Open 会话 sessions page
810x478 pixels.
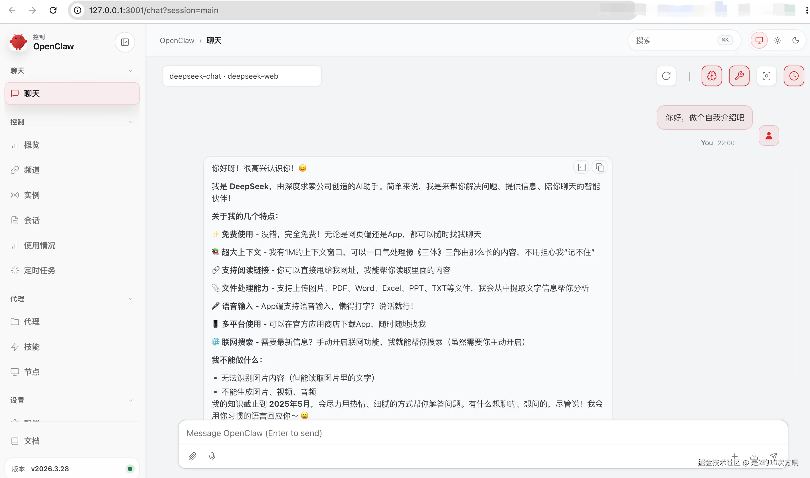[72, 220]
